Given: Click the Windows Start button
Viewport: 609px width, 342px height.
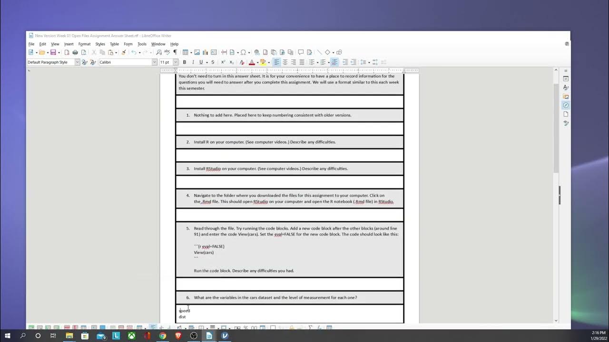Looking at the screenshot, I should 8,335.
